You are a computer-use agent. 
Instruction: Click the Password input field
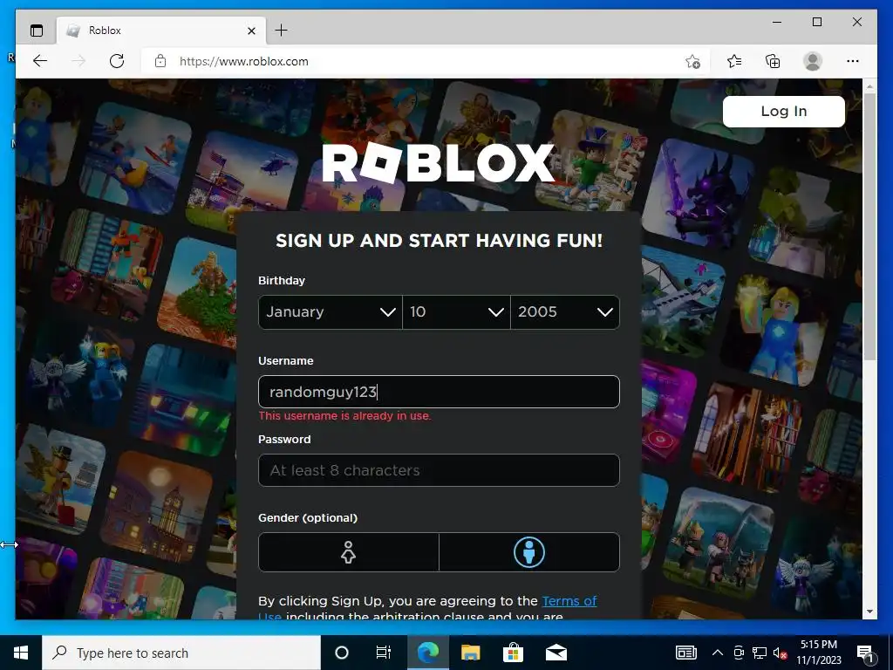point(439,470)
